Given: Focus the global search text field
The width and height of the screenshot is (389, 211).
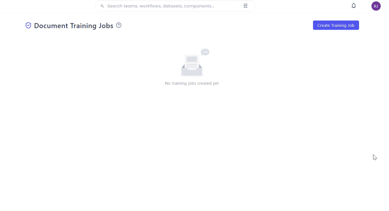Looking at the screenshot, I should click(x=172, y=6).
